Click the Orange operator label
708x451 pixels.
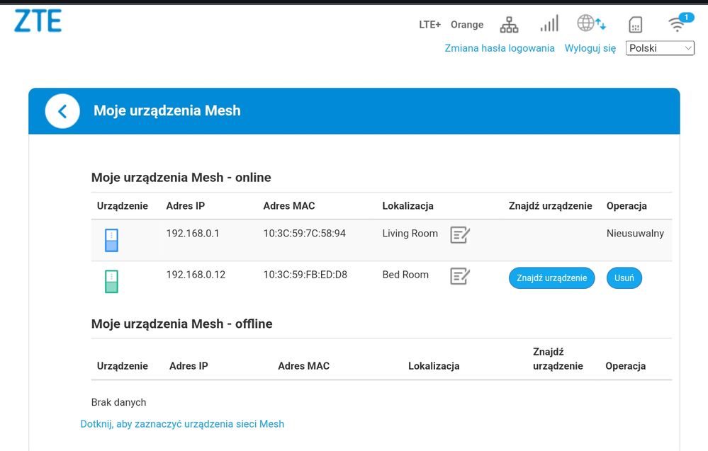point(466,24)
